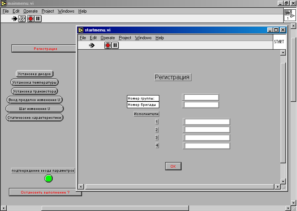The width and height of the screenshot is (297, 211).
Task: Click startmenu.vi horizontal scrollbar right arrow
Action: point(277,187)
